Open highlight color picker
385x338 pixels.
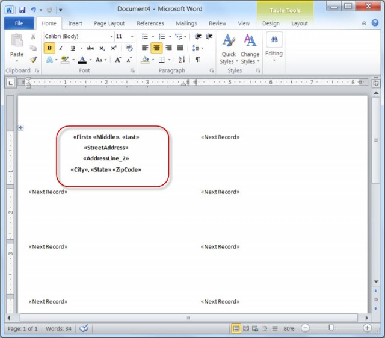pos(73,60)
